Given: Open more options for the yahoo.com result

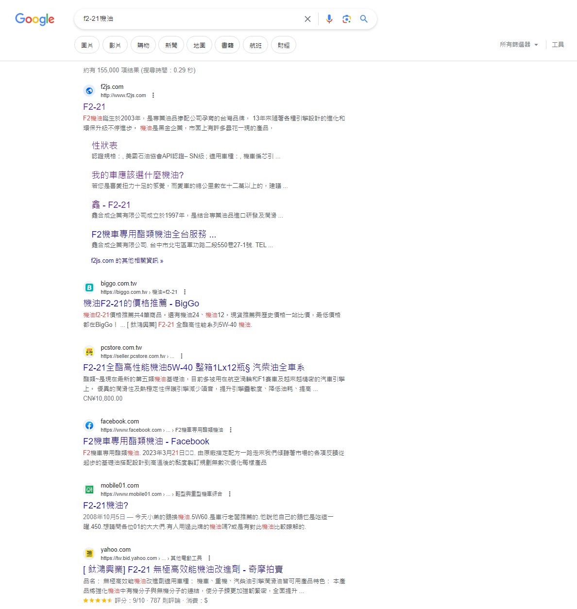Looking at the screenshot, I should (209, 558).
